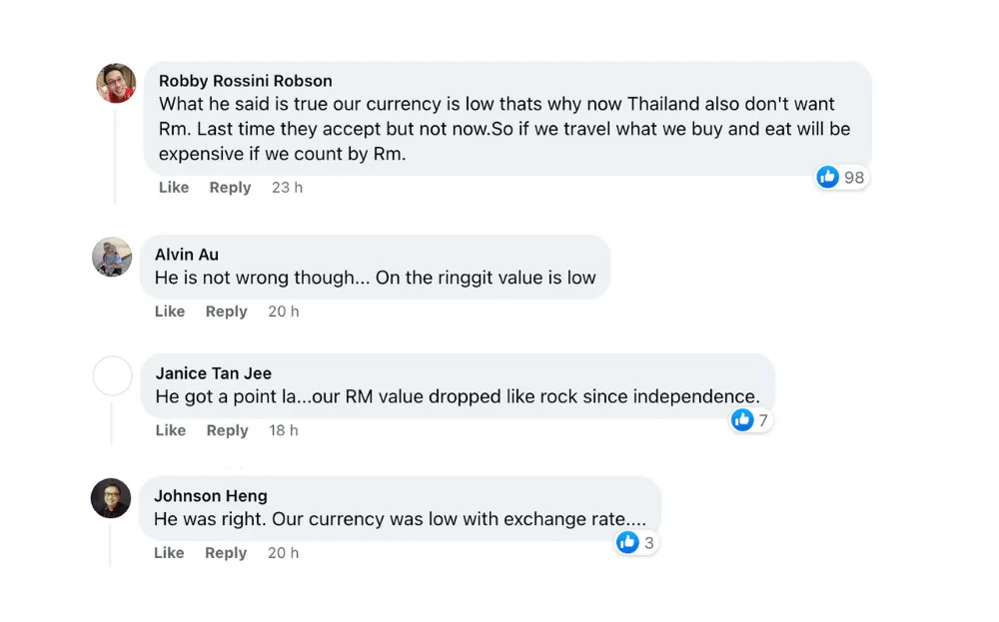Open Johnson Heng's profile picture

click(111, 498)
